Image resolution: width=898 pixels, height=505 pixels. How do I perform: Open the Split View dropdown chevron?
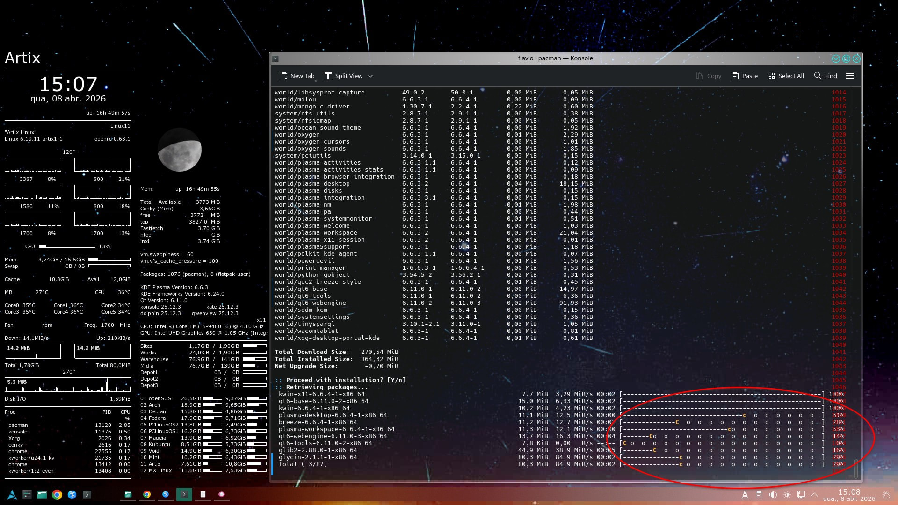(x=370, y=76)
